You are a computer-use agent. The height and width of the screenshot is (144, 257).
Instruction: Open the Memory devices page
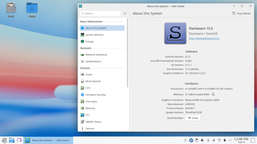(102, 108)
